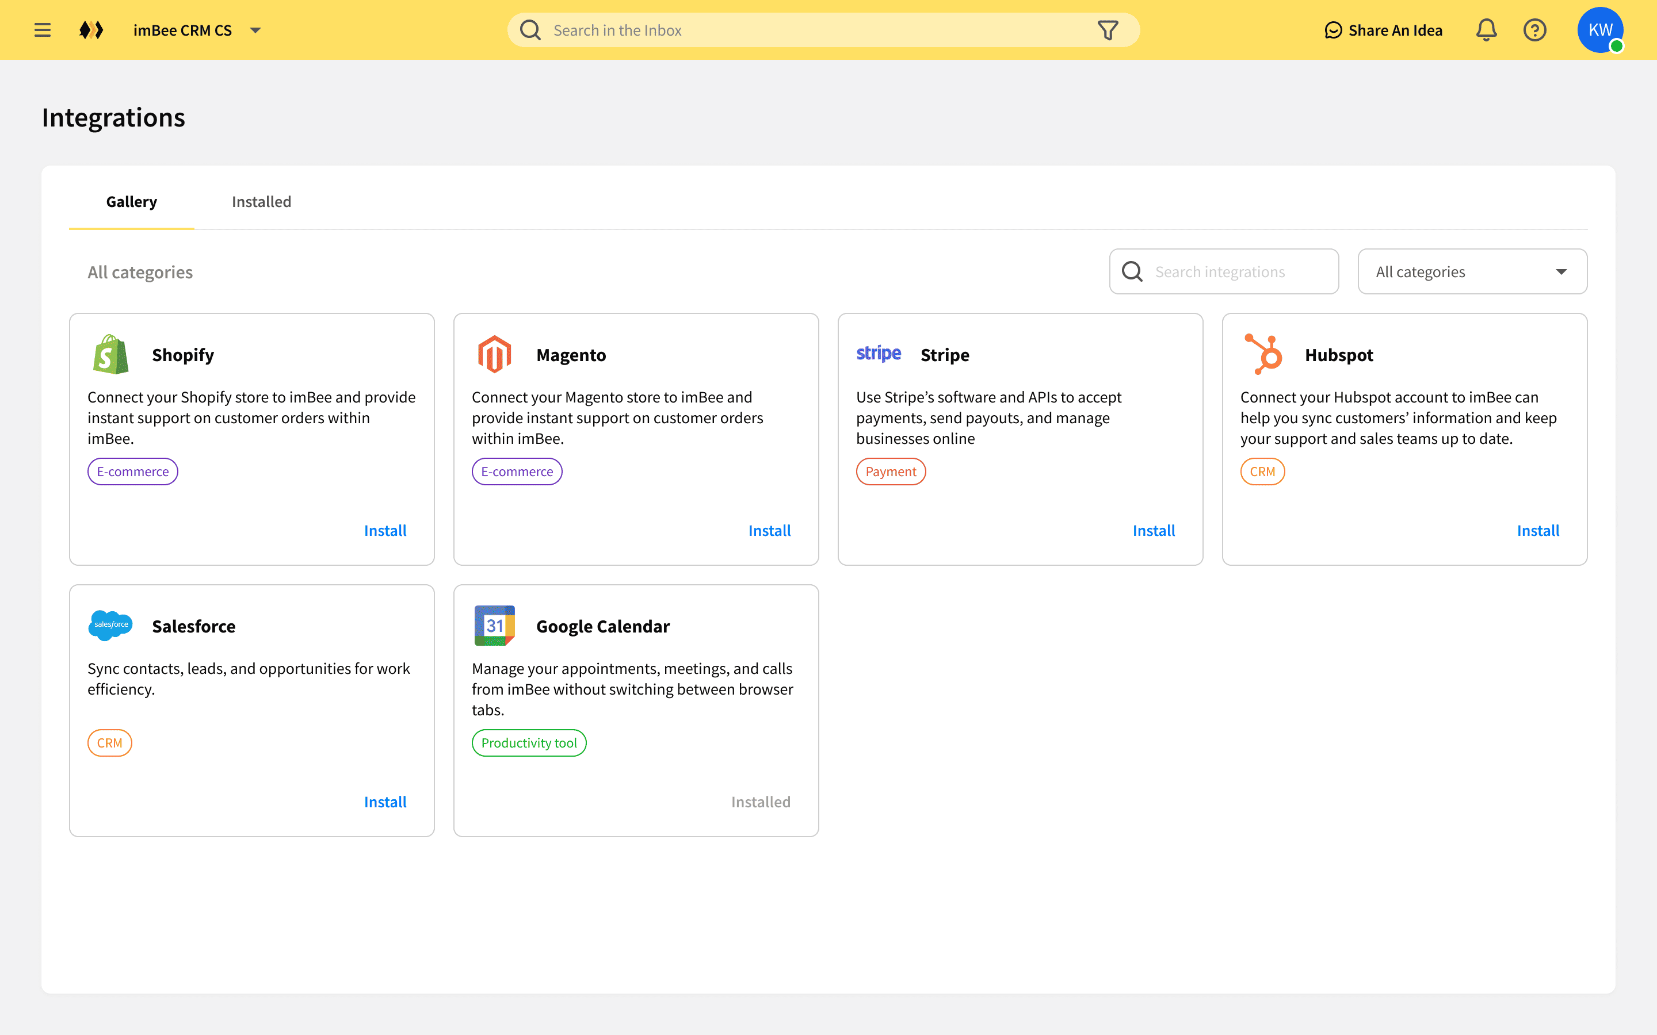The height and width of the screenshot is (1035, 1657).
Task: Click Share An Idea link
Action: tap(1383, 30)
